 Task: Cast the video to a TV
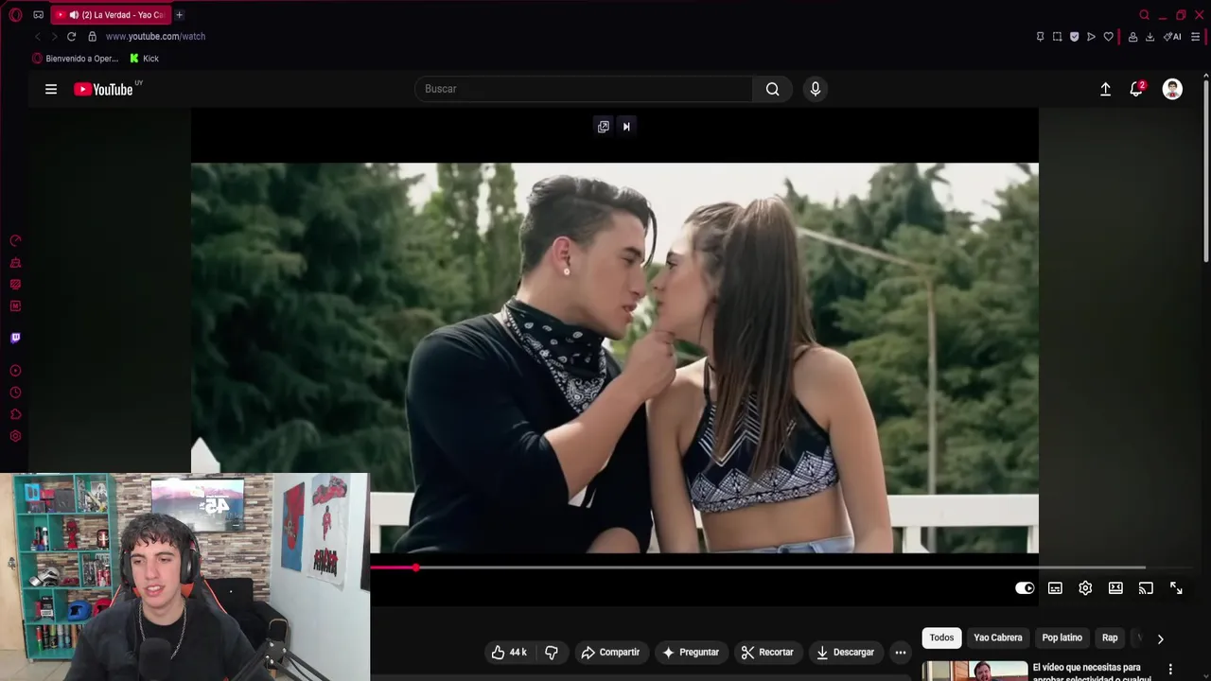(x=1146, y=588)
